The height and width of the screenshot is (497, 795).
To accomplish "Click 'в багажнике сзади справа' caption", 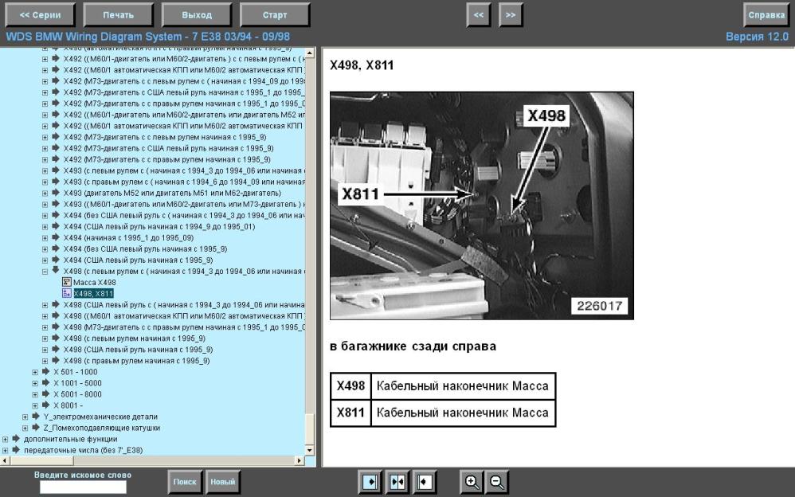I will click(413, 346).
